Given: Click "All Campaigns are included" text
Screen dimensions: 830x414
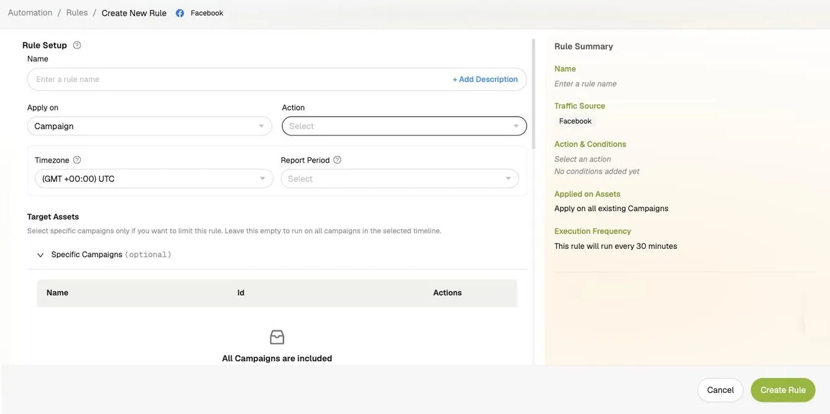Looking at the screenshot, I should click(277, 358).
